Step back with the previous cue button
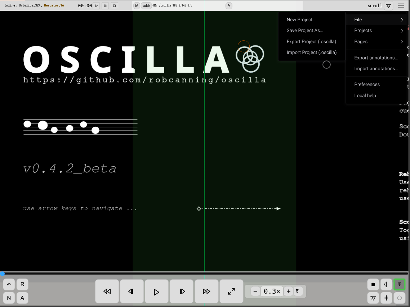 click(132, 292)
